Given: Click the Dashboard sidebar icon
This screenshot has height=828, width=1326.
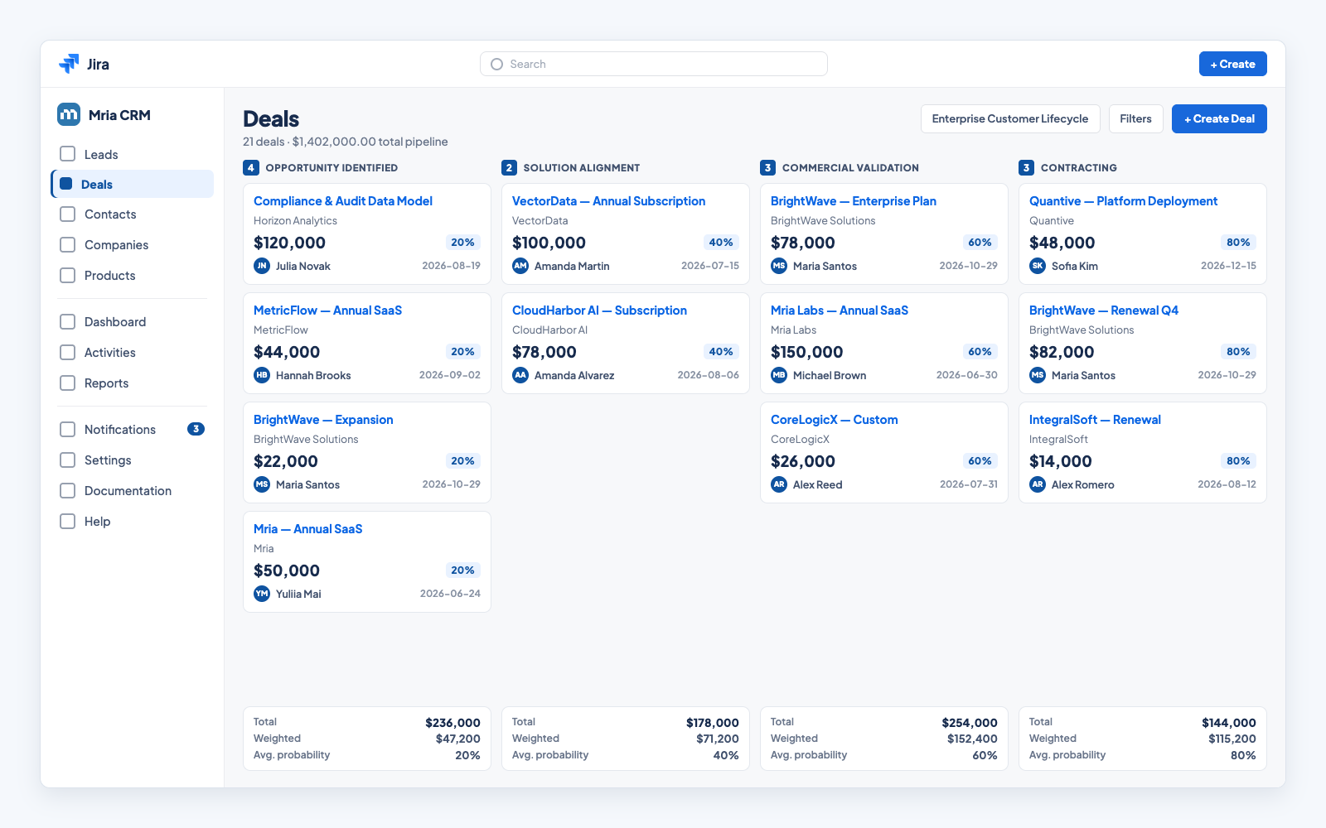Looking at the screenshot, I should point(68,321).
